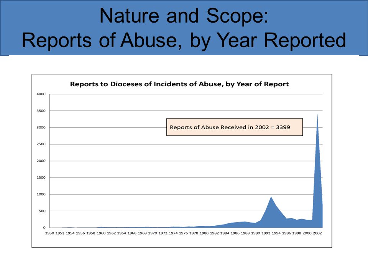Viewport: 368px width, 276px height.
Task: Click the x-axis year 1966
Action: 132,233
